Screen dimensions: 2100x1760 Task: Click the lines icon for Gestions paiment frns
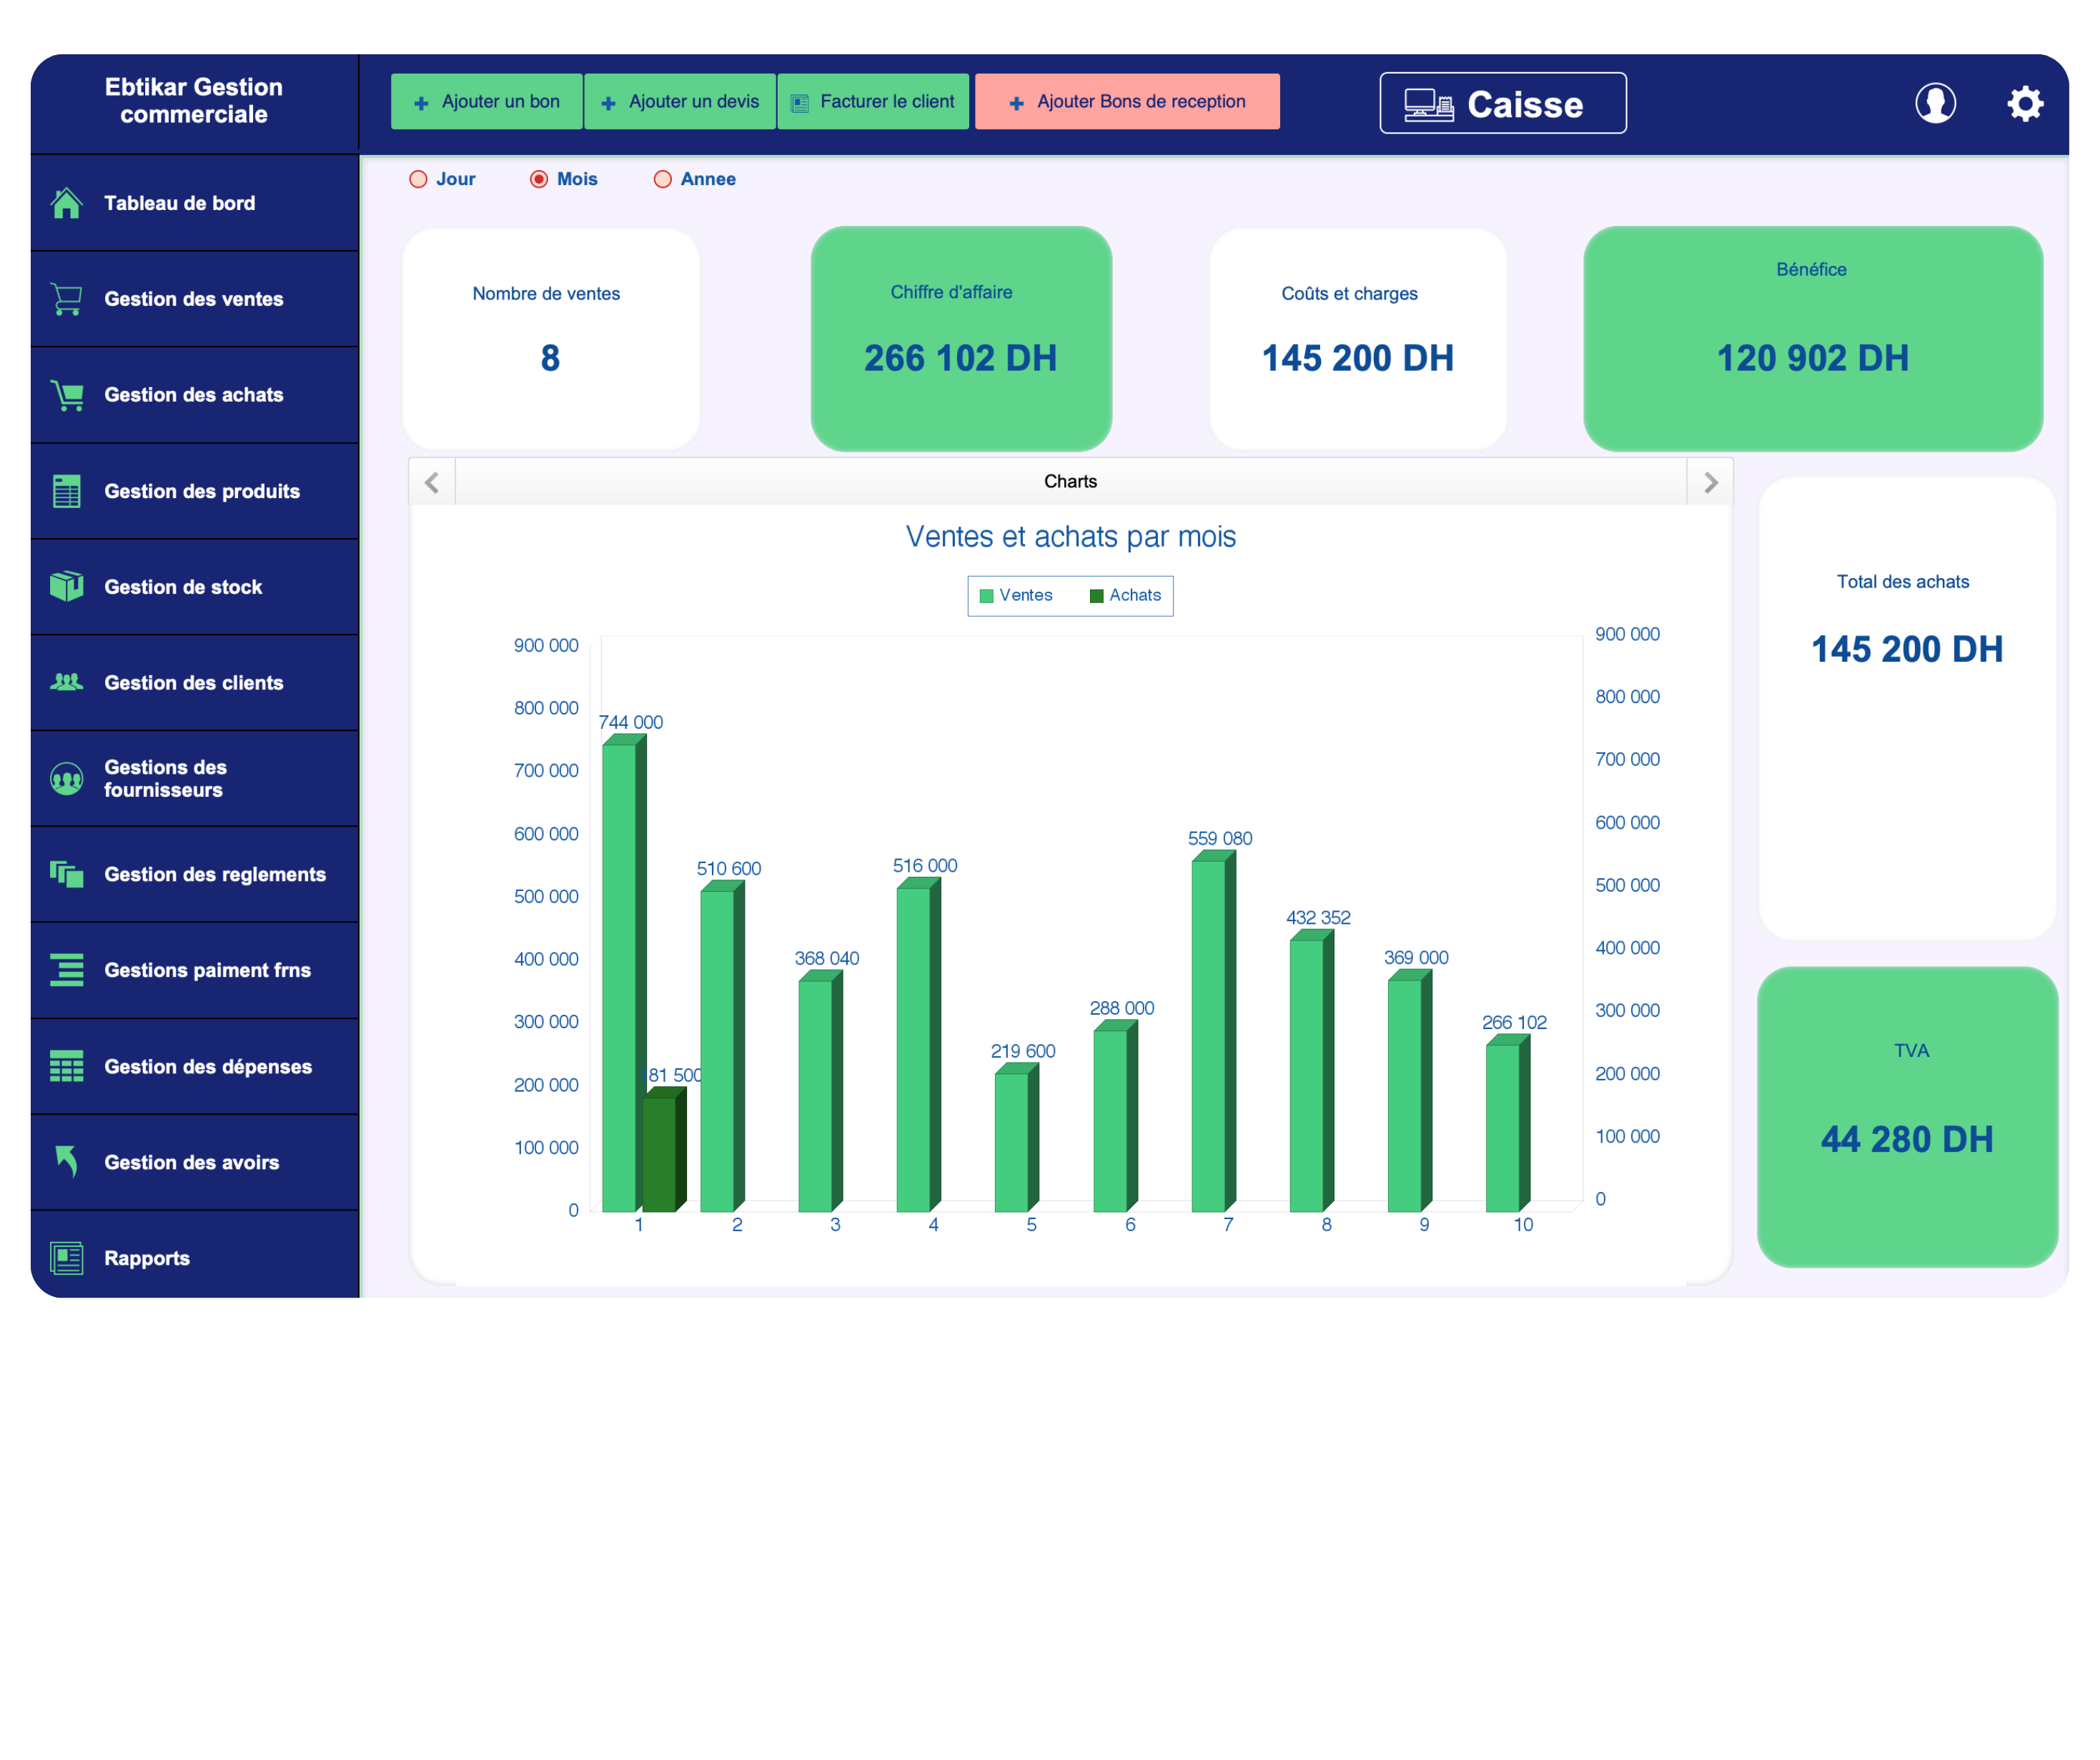point(66,971)
